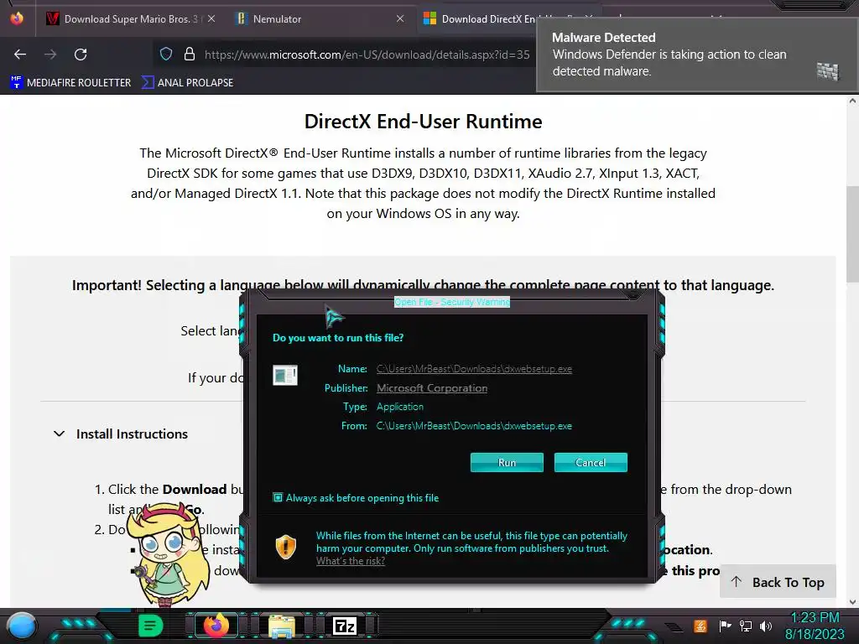Click Cancel in the security warning dialog
The height and width of the screenshot is (644, 859).
(x=591, y=462)
